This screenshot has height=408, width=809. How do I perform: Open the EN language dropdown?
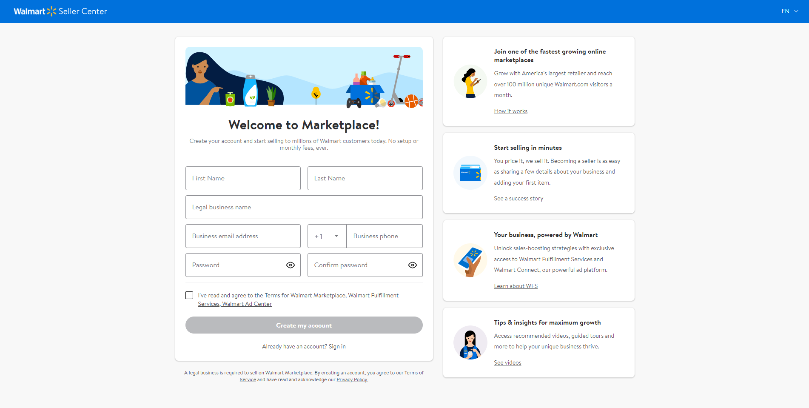click(790, 11)
